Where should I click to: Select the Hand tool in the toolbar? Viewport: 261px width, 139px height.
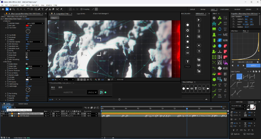pos(10,9)
